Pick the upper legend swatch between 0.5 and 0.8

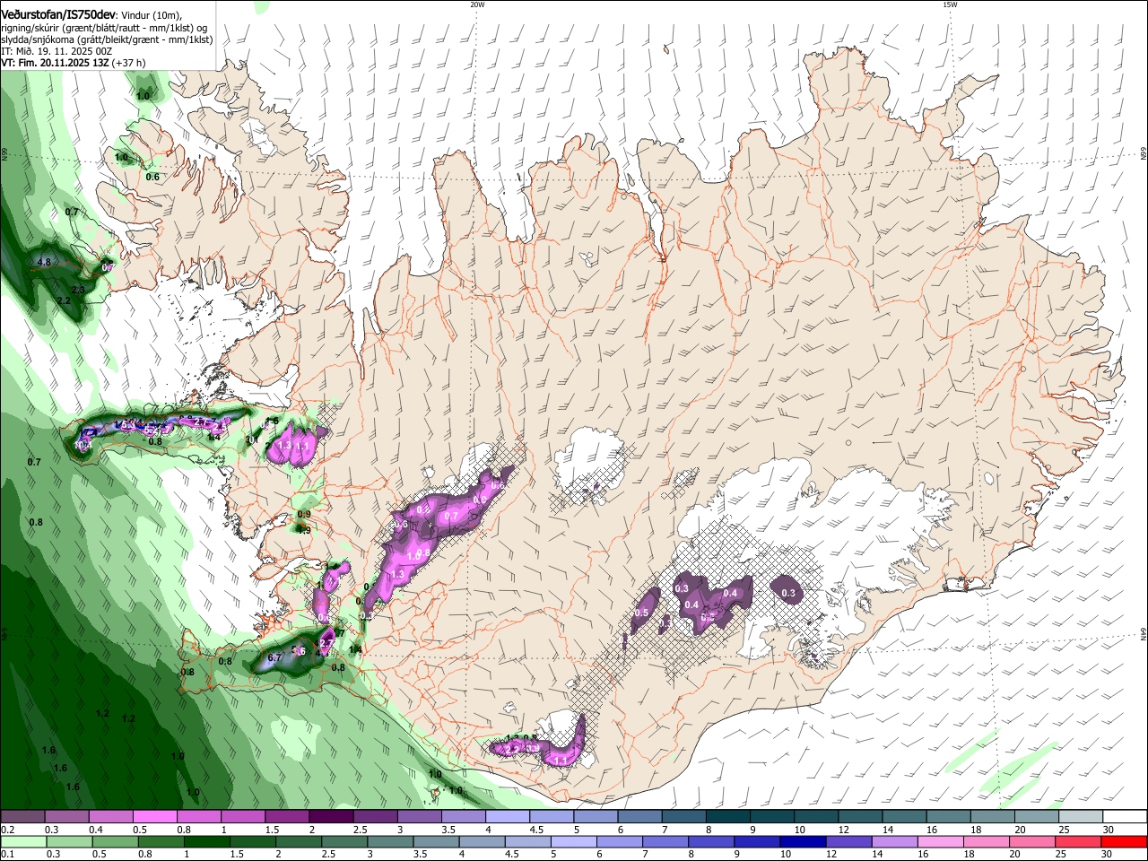pos(154,816)
